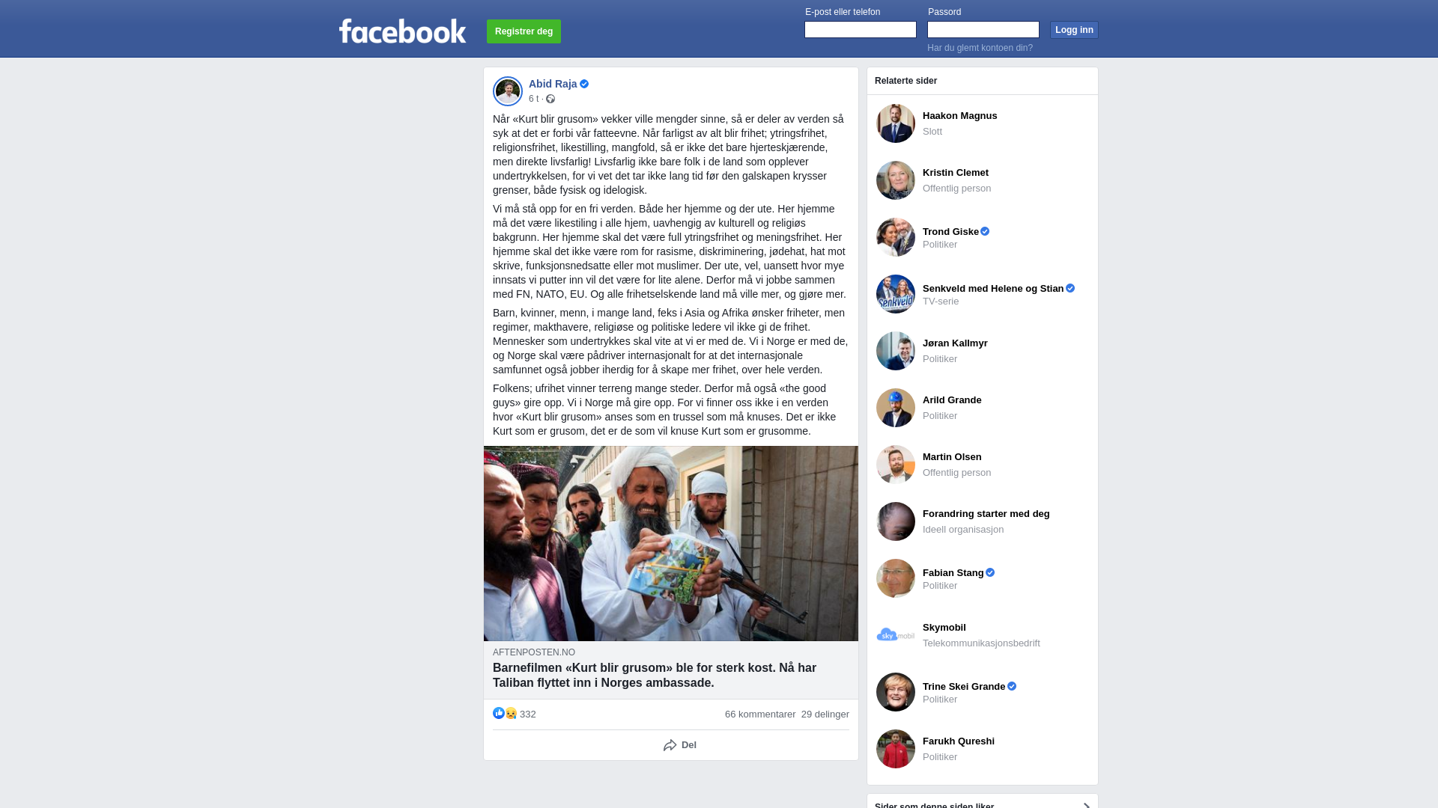Click the sad reaction icon on post
Image resolution: width=1438 pixels, height=808 pixels.
pyautogui.click(x=511, y=714)
